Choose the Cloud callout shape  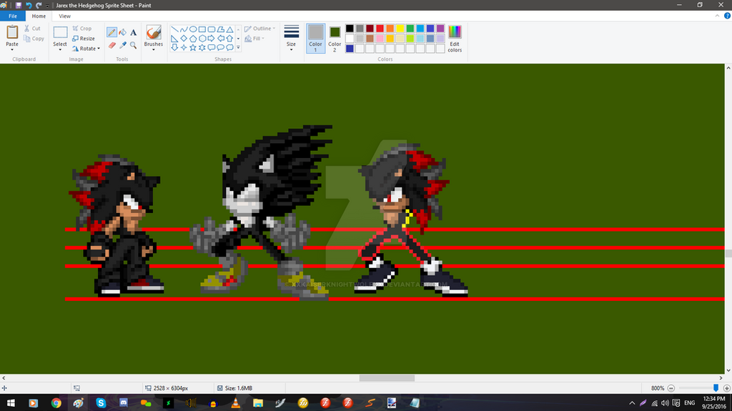229,48
